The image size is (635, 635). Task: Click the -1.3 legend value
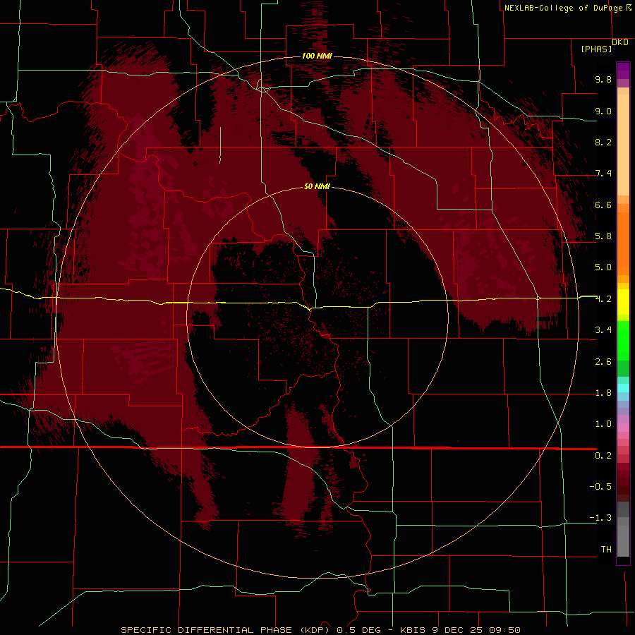pos(600,518)
